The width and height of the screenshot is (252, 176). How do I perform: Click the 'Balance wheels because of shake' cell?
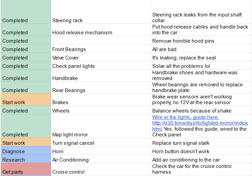tap(192, 111)
